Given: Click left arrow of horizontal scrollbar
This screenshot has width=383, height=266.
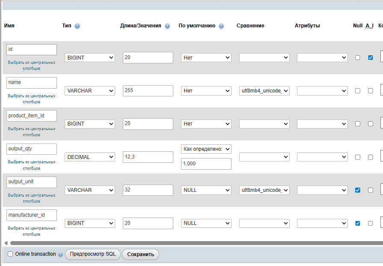Looking at the screenshot, I should tap(6, 243).
